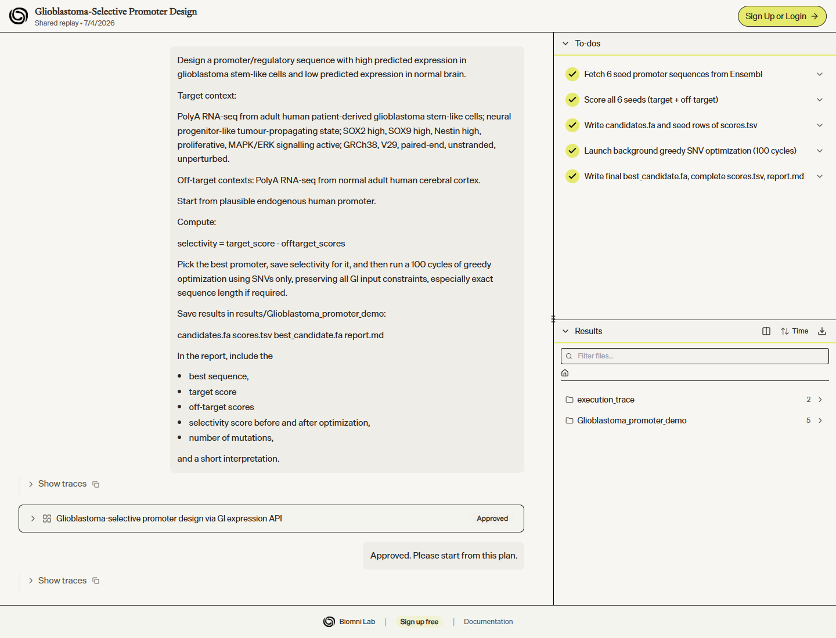The width and height of the screenshot is (836, 638).
Task: Download results using the download icon
Action: (x=822, y=331)
